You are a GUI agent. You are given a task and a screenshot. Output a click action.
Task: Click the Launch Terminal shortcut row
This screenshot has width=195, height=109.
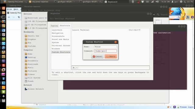point(110,30)
